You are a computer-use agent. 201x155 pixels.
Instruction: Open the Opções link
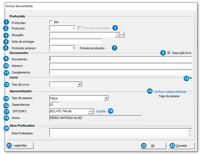[101, 111]
